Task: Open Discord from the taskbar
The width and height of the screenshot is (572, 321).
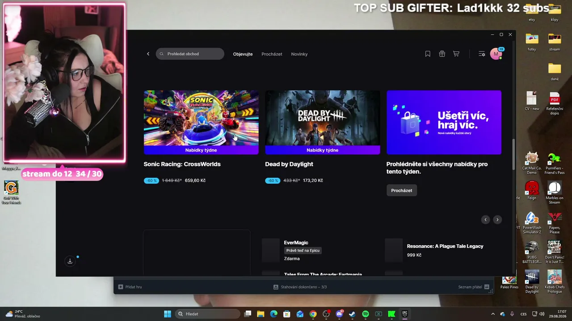Action: pos(339,314)
